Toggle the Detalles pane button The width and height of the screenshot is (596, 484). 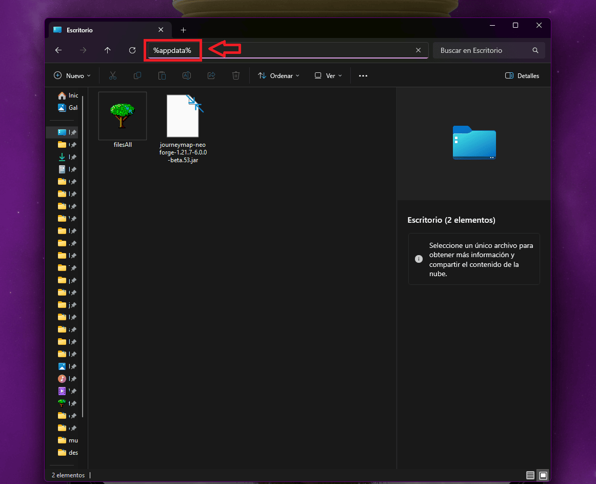click(522, 75)
